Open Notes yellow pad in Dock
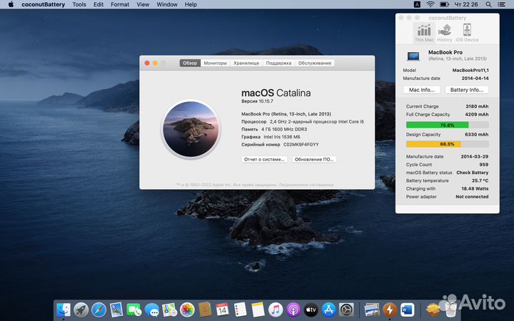This screenshot has width=514, height=321. [258, 310]
